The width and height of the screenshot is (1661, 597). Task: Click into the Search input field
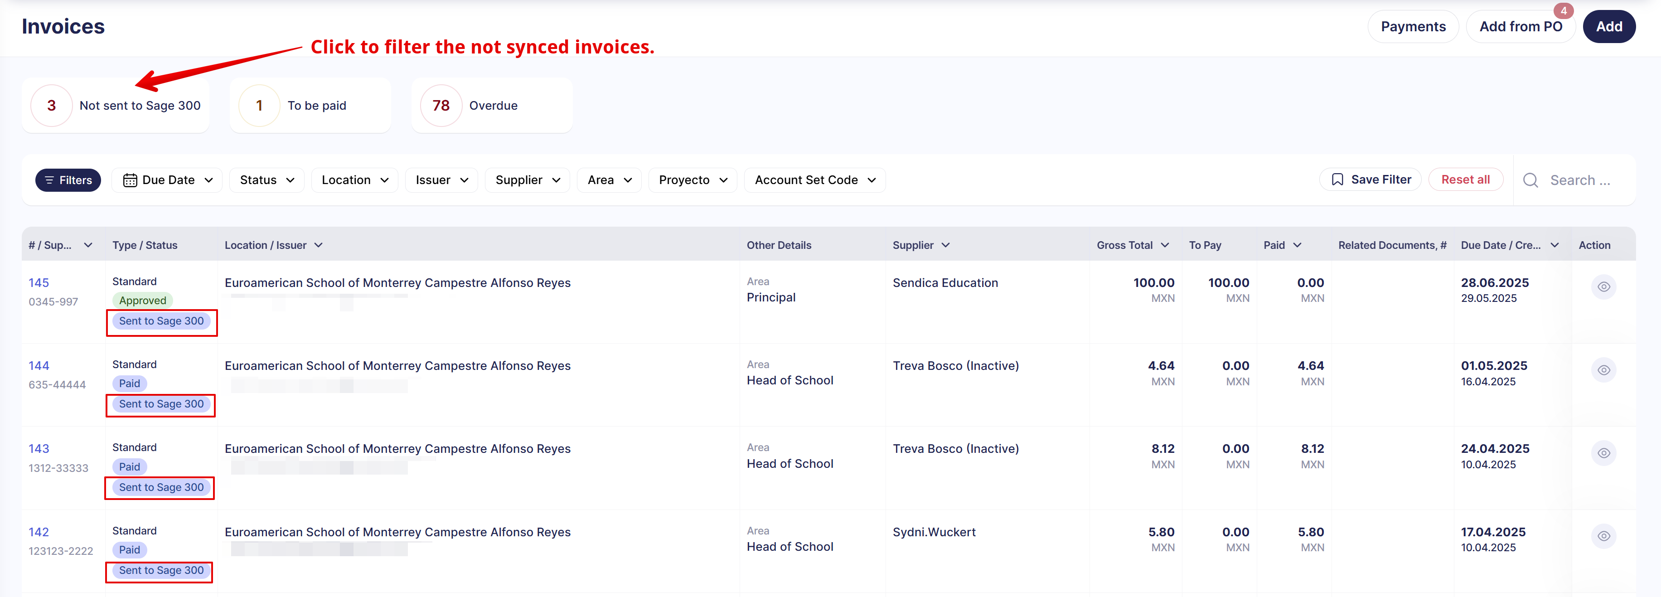pos(1580,180)
